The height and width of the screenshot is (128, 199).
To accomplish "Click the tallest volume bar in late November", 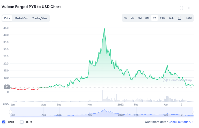I will [x=102, y=96].
